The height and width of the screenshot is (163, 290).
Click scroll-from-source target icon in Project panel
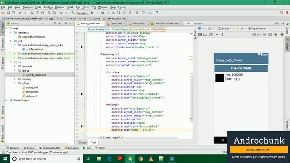[55, 24]
